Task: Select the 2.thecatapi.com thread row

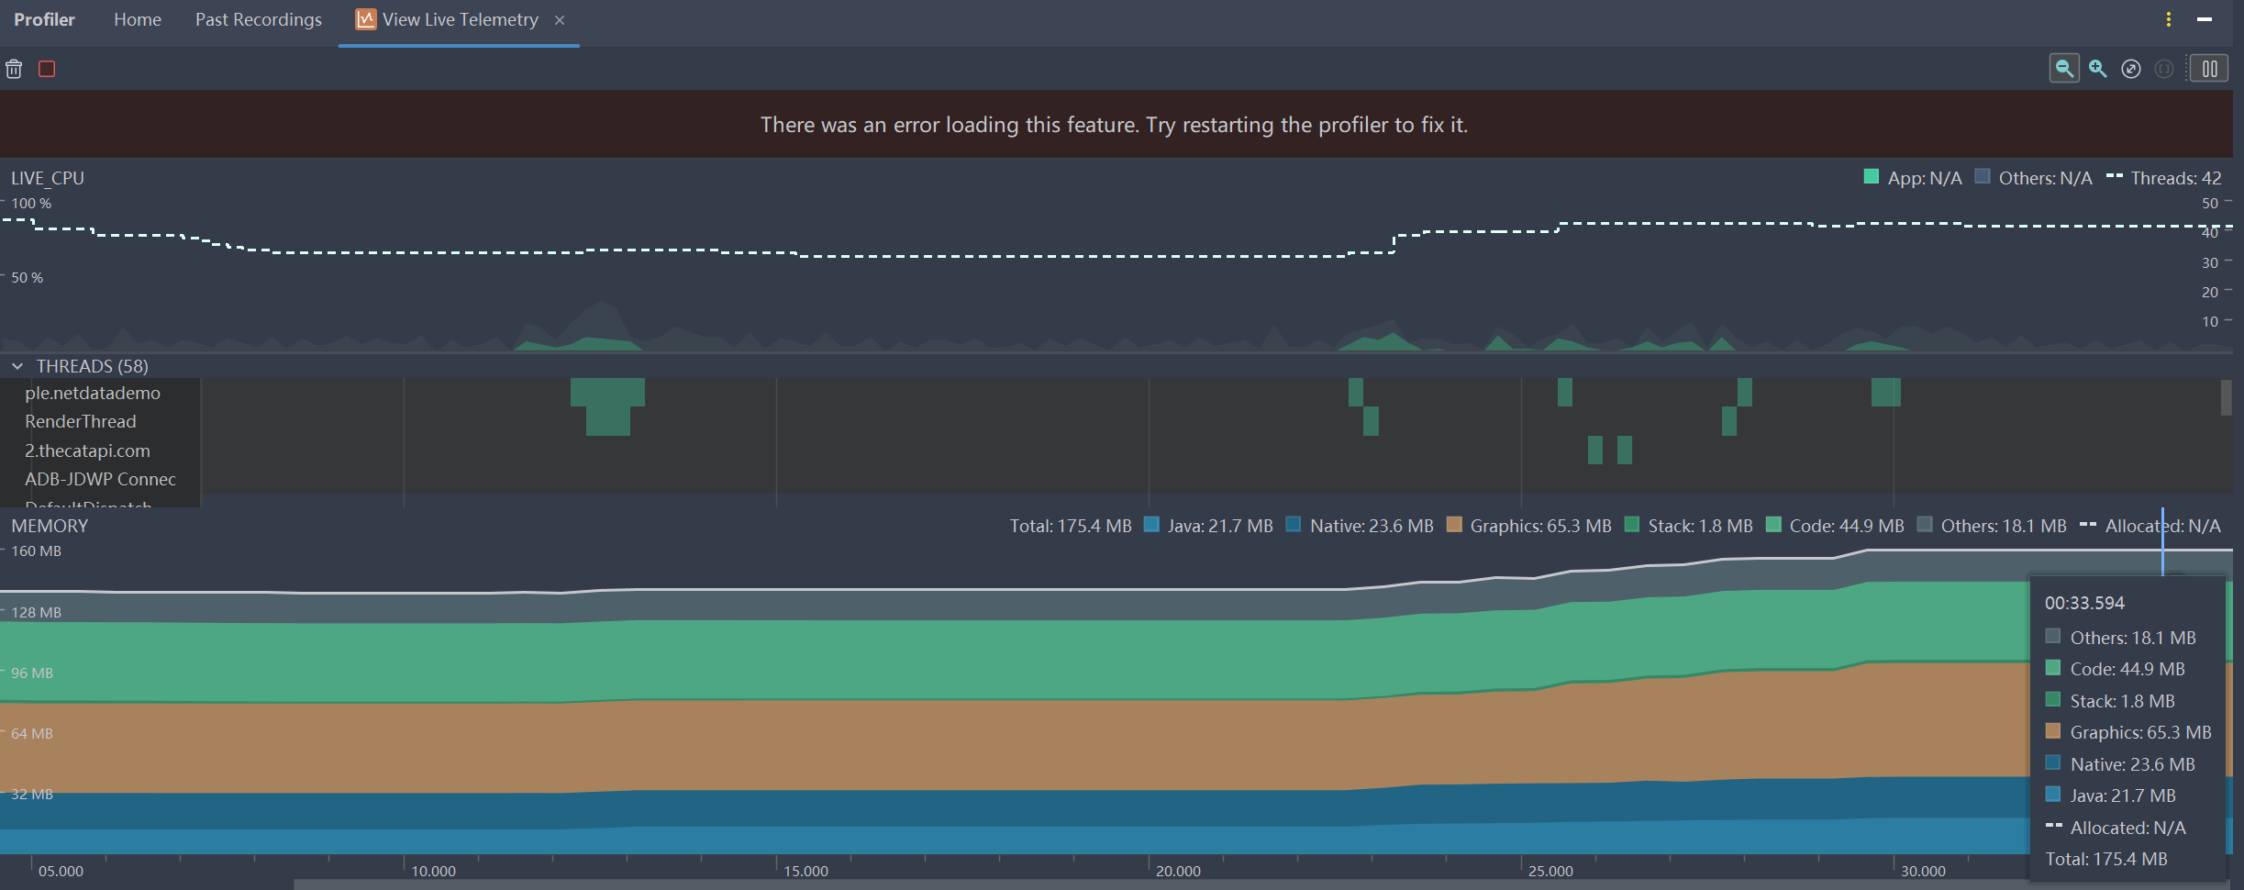Action: pyautogui.click(x=87, y=451)
